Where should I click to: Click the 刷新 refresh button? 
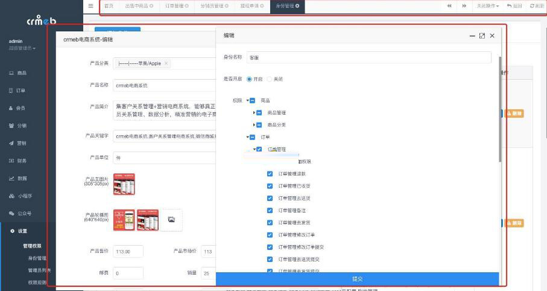click(x=537, y=6)
